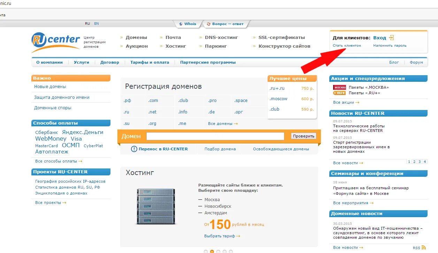The image size is (438, 253).
Task: Open the SSL-сертификаты menu item
Action: pos(282,38)
